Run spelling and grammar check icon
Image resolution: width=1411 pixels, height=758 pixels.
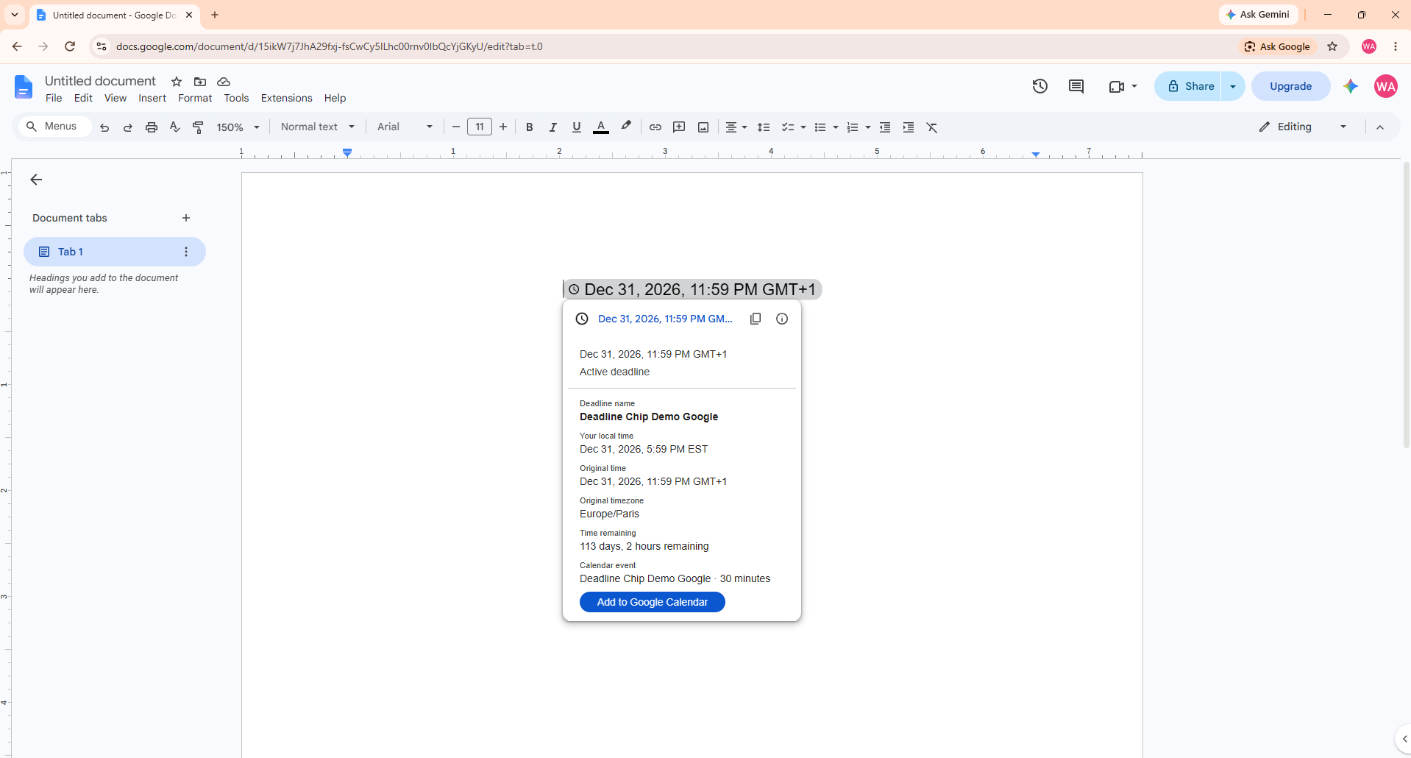point(175,127)
